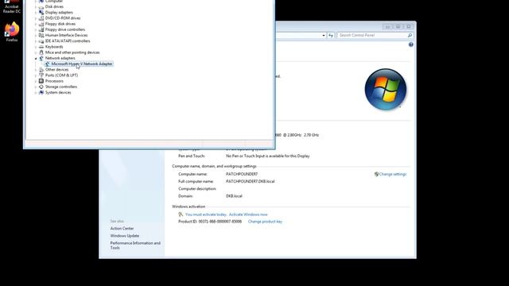Image resolution: width=509 pixels, height=286 pixels.
Task: Click the Floppy disk drives icon
Action: click(41, 24)
